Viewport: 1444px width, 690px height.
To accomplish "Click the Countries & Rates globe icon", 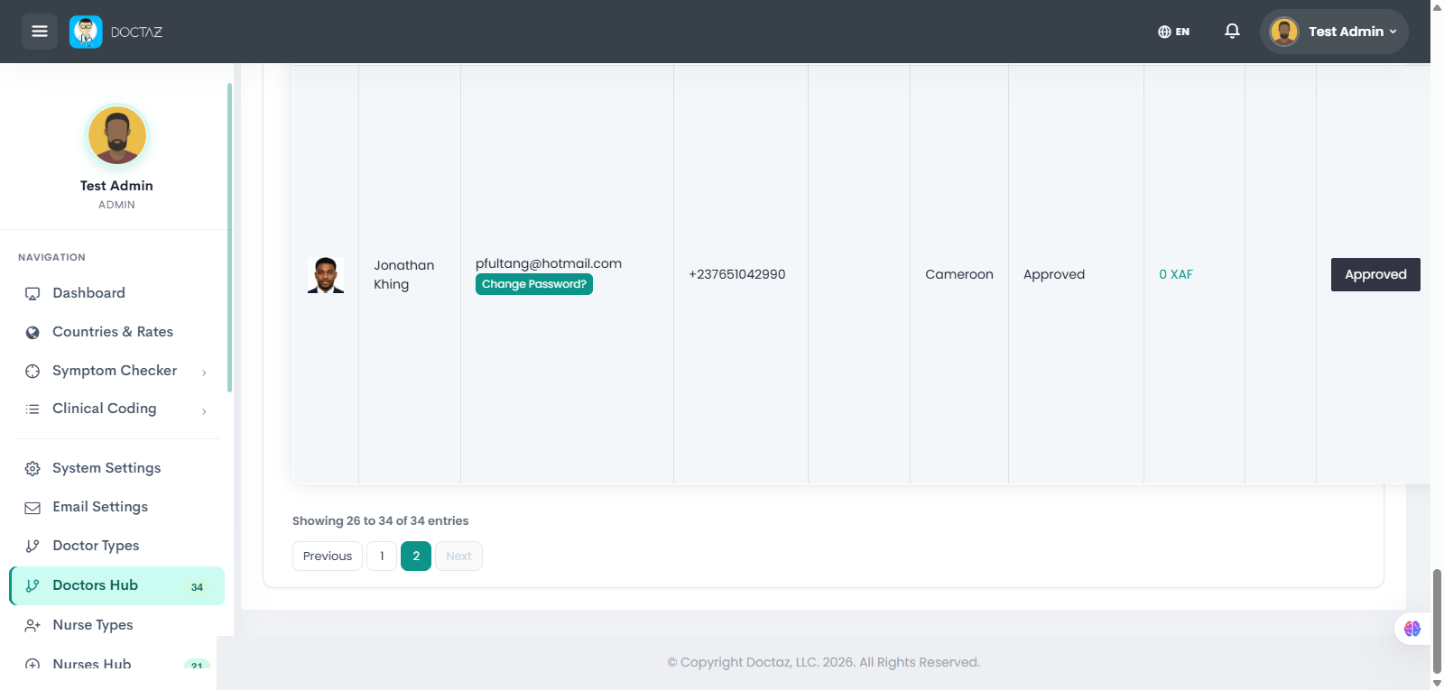I will pyautogui.click(x=32, y=332).
